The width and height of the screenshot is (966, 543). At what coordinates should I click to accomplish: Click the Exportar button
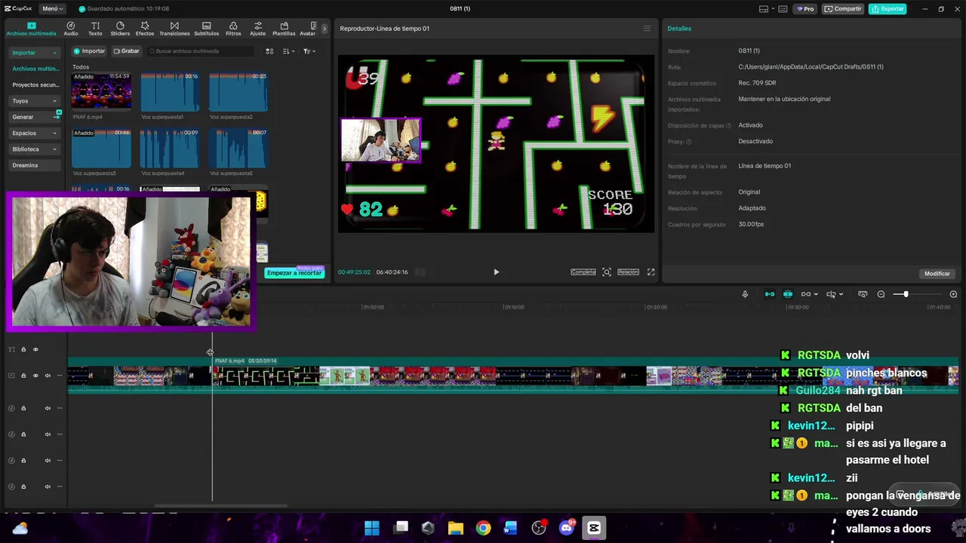tap(888, 9)
